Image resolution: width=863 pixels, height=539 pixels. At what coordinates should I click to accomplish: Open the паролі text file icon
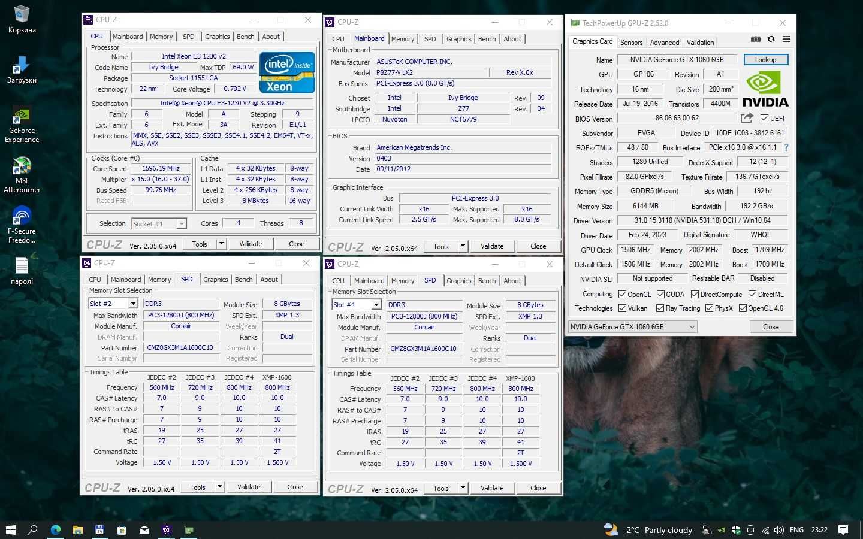[22, 270]
